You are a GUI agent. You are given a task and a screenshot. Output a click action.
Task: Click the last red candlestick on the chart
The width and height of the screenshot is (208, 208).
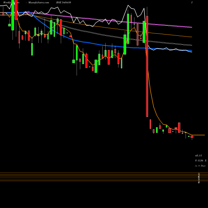click(x=192, y=137)
